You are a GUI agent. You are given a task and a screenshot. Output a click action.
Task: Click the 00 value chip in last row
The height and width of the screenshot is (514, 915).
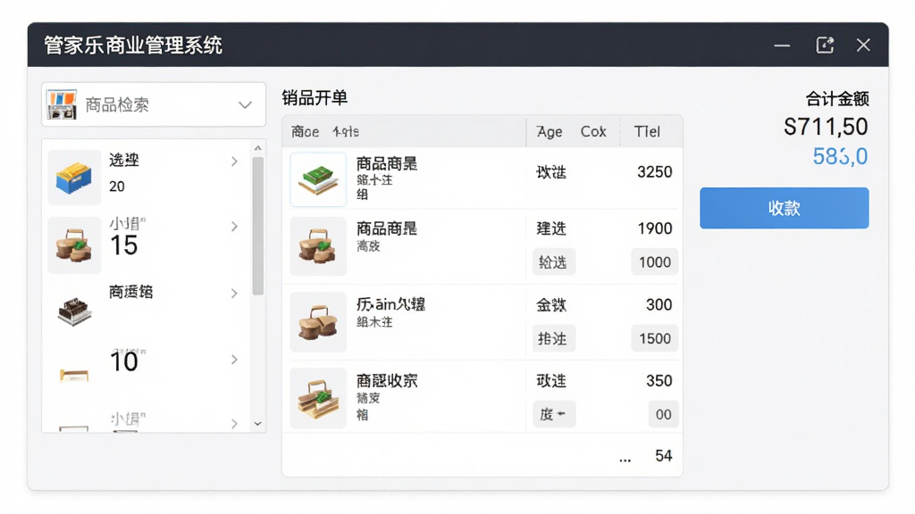tap(663, 414)
